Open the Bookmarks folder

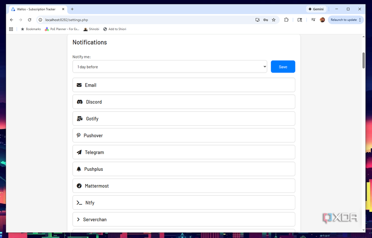point(31,29)
